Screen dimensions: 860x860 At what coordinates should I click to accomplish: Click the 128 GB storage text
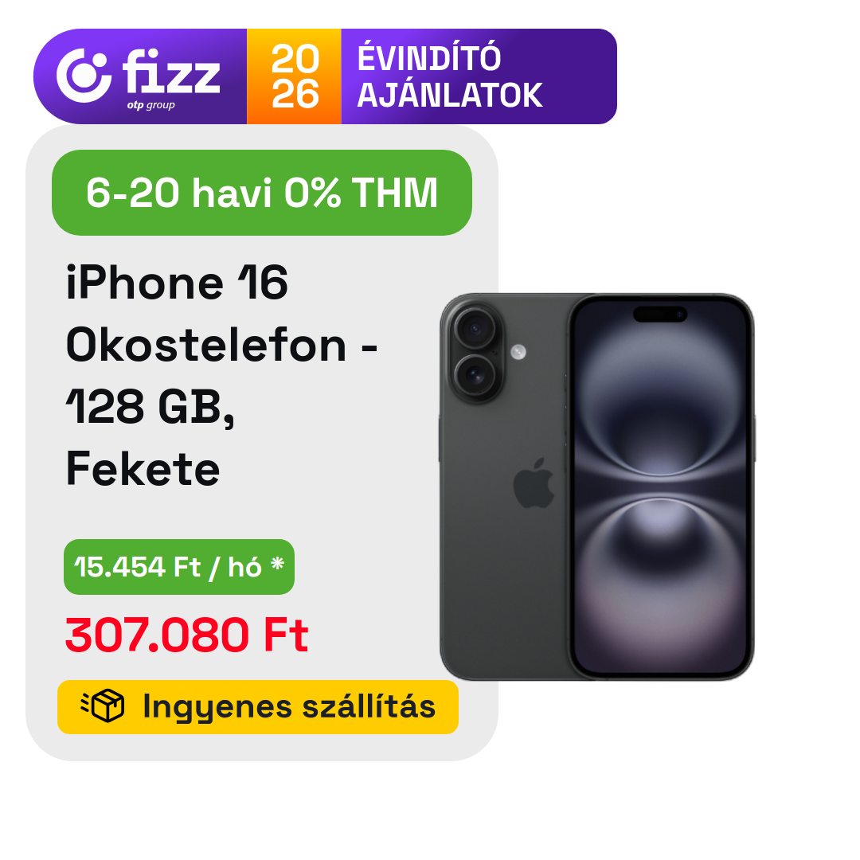click(x=150, y=408)
